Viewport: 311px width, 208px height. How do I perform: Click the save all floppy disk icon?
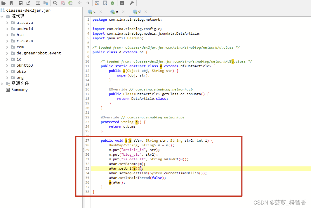[x=21, y=3]
